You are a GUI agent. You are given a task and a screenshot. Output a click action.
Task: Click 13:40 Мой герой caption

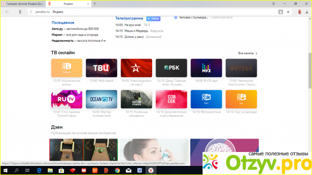pyautogui.click(x=101, y=81)
